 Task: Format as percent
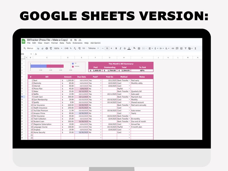71,48
